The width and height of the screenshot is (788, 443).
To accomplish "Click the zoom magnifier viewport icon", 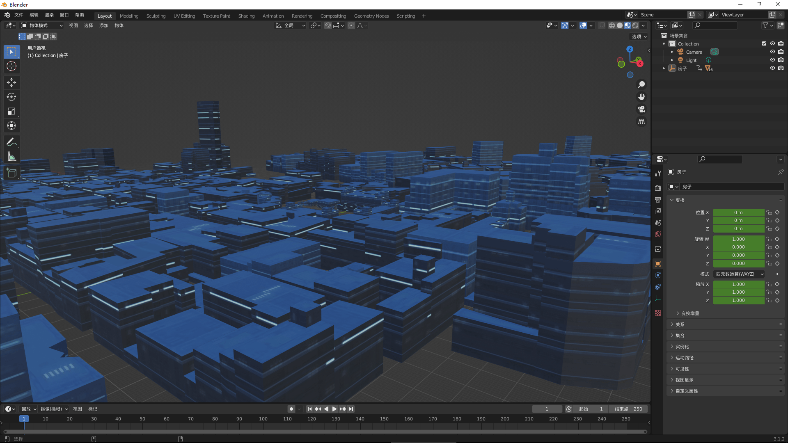I will pos(641,84).
